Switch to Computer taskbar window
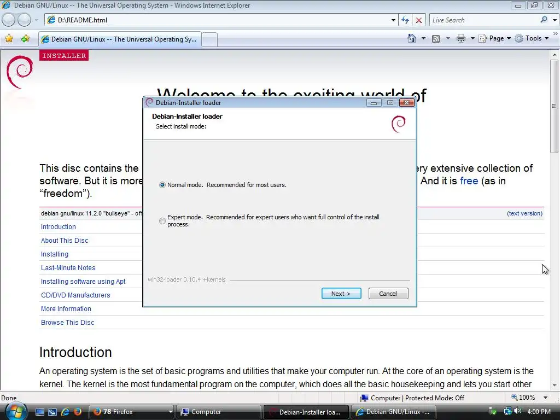Viewport: 560px width, 420px height. (x=219, y=412)
